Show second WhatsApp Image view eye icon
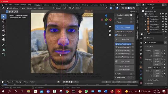The width and height of the screenshot is (168, 94). pyautogui.click(x=117, y=47)
